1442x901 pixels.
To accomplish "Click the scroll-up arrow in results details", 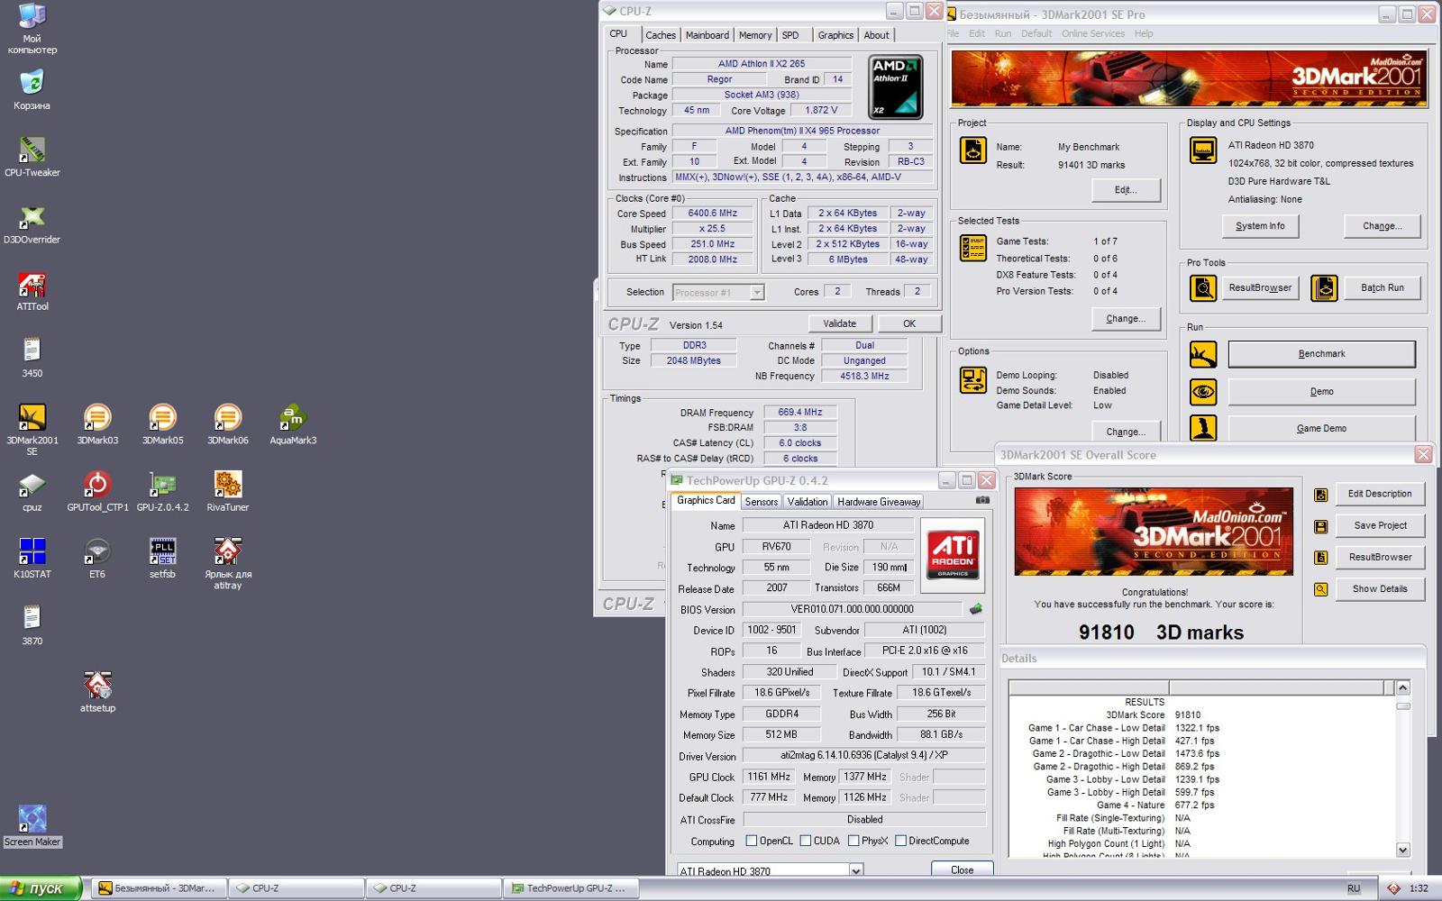I will [1402, 688].
